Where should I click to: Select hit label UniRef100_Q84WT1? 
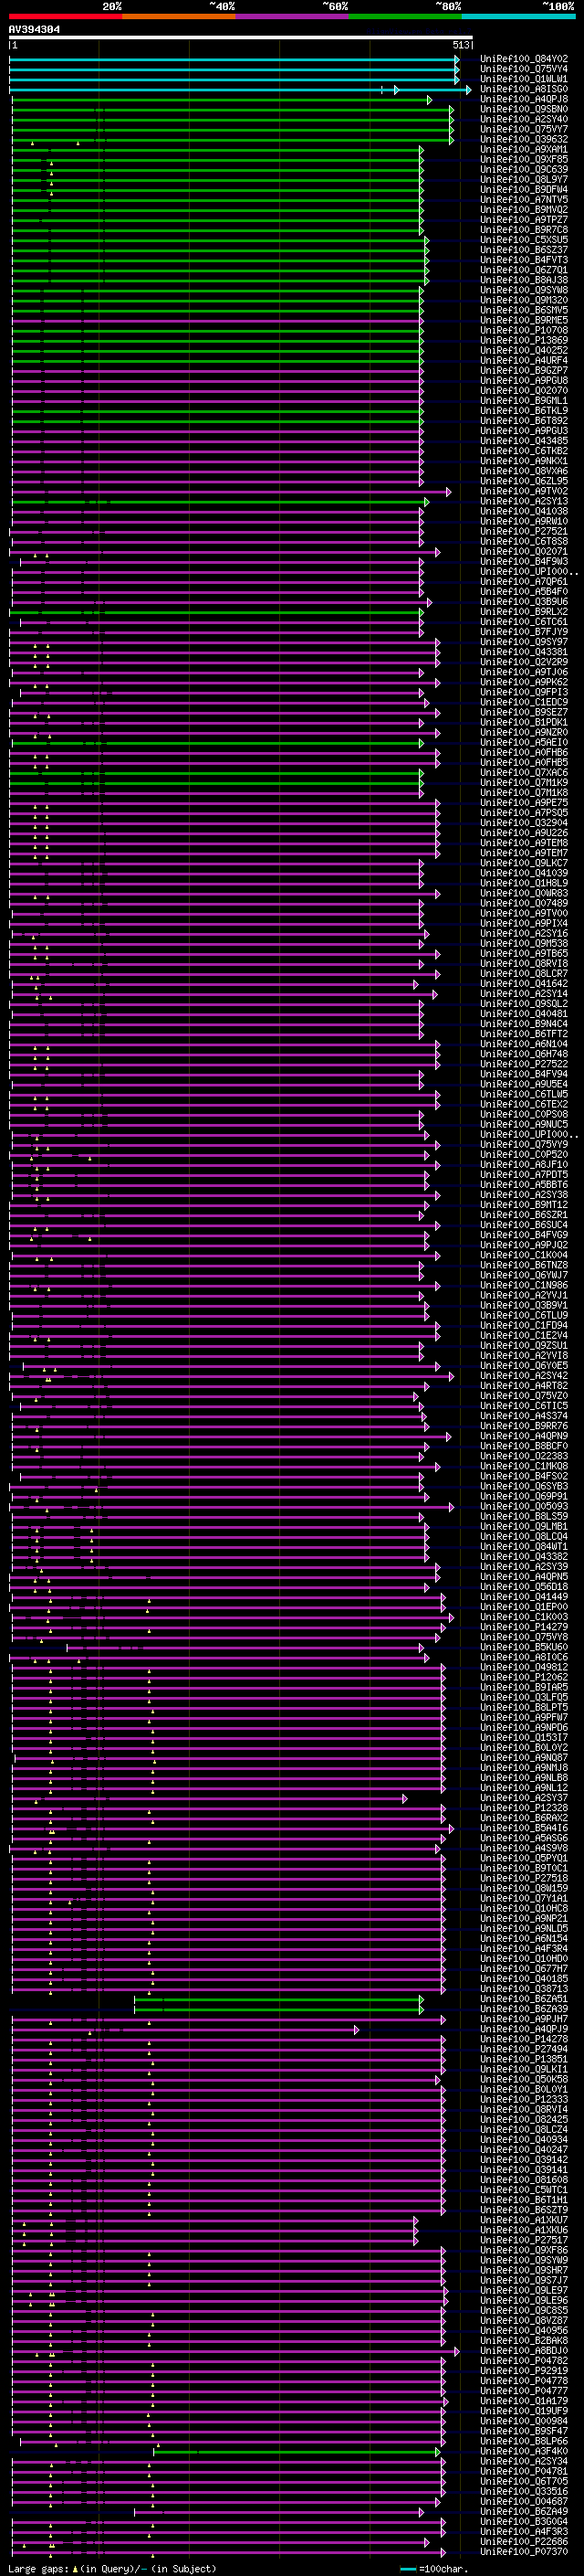[524, 1546]
